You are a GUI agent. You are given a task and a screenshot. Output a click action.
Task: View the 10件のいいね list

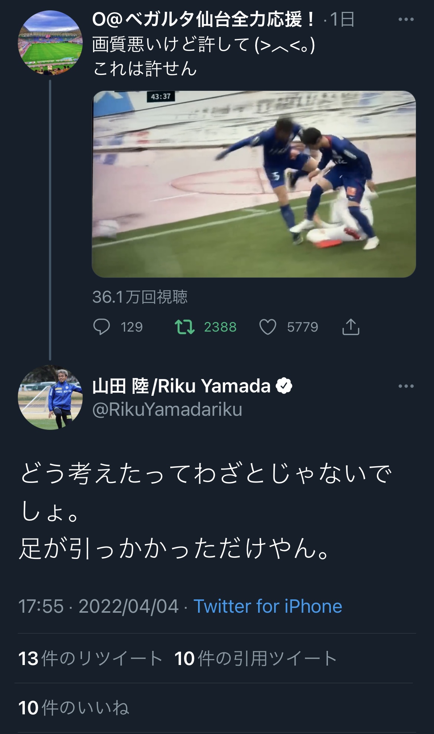tap(74, 708)
